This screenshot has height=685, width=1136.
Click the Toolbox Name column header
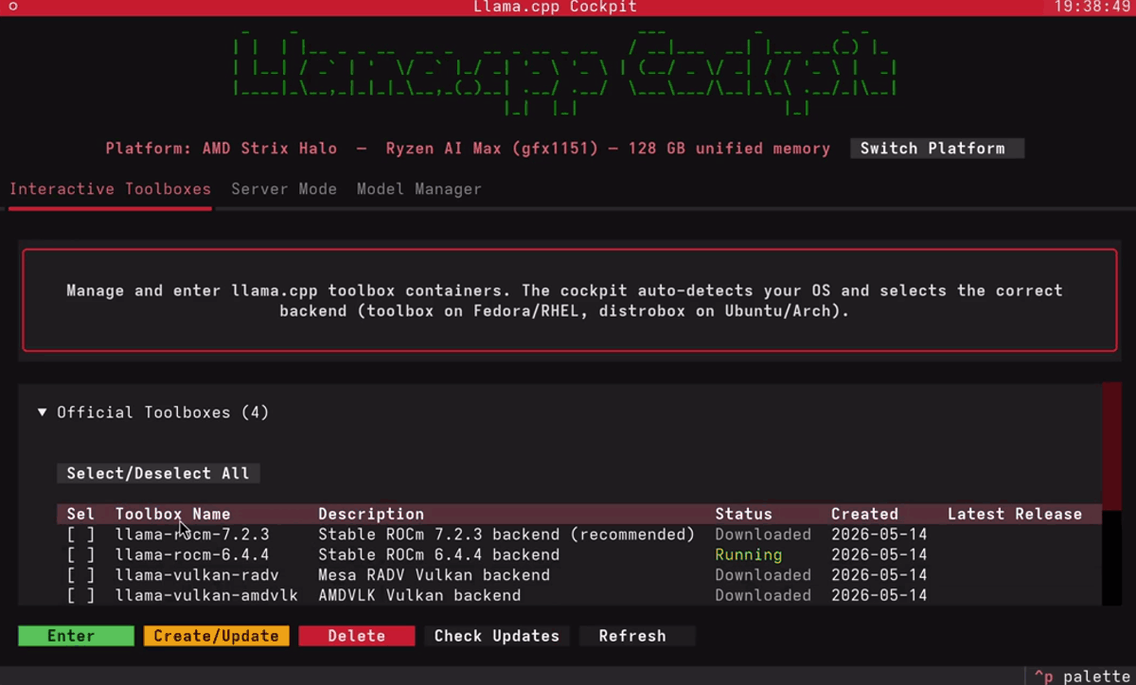(x=173, y=515)
